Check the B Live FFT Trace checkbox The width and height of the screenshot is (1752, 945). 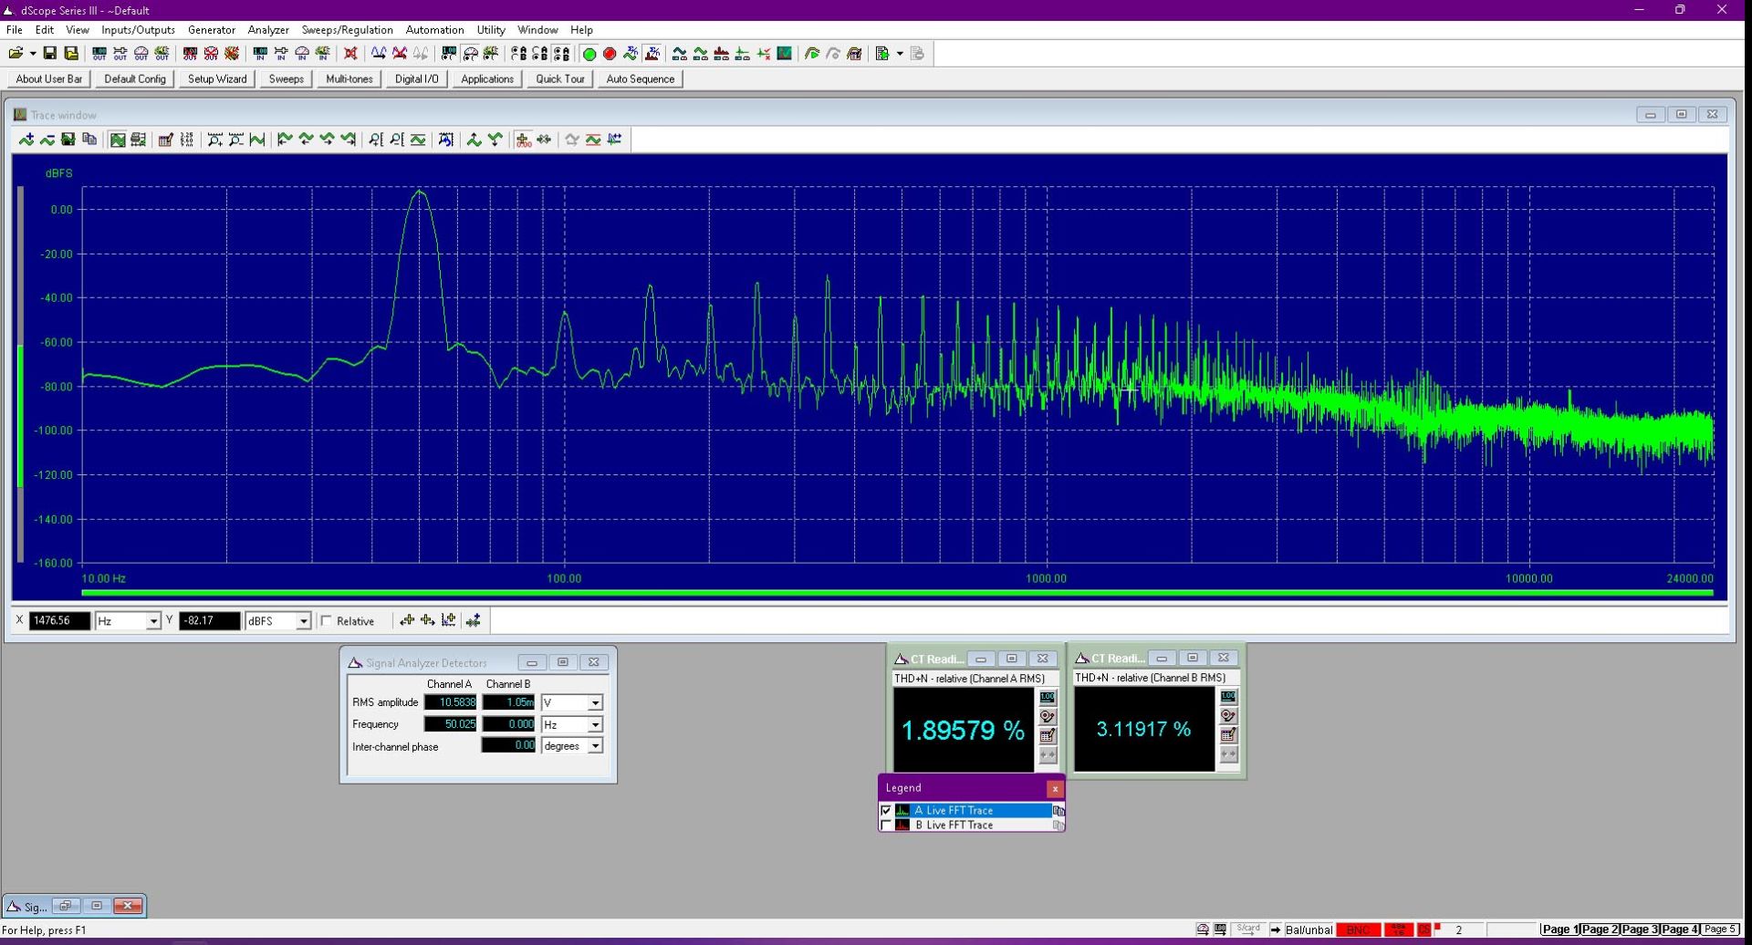point(886,826)
